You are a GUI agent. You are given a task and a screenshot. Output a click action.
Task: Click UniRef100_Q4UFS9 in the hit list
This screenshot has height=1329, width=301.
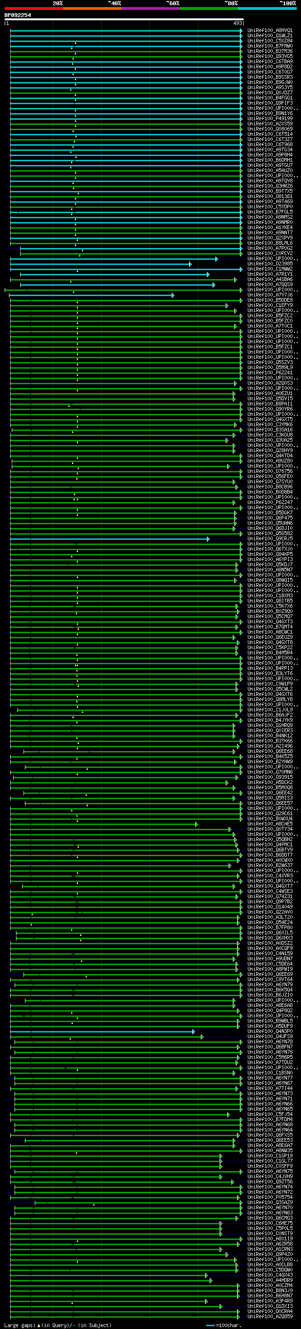[x=270, y=1037]
